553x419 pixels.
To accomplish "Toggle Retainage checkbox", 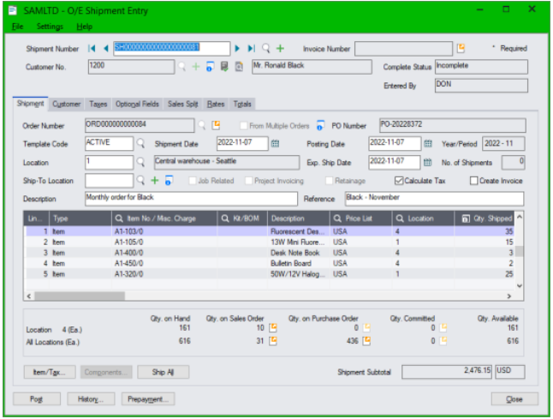I will click(x=329, y=181).
